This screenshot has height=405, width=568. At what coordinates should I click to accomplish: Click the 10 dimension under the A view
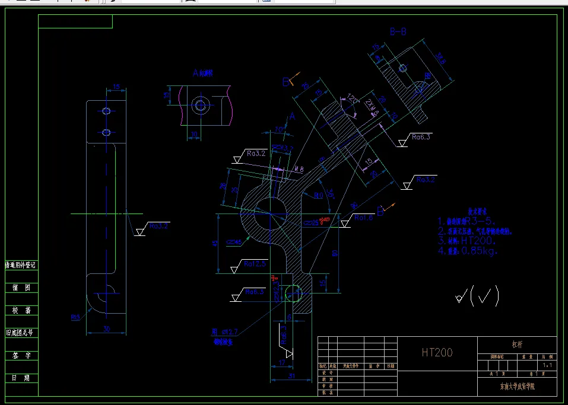click(195, 134)
